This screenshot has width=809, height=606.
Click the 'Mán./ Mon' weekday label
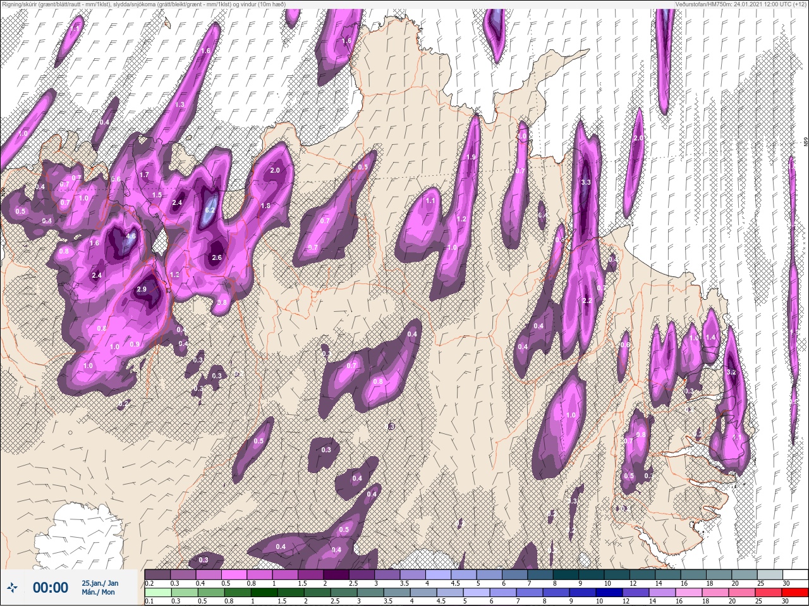(98, 592)
